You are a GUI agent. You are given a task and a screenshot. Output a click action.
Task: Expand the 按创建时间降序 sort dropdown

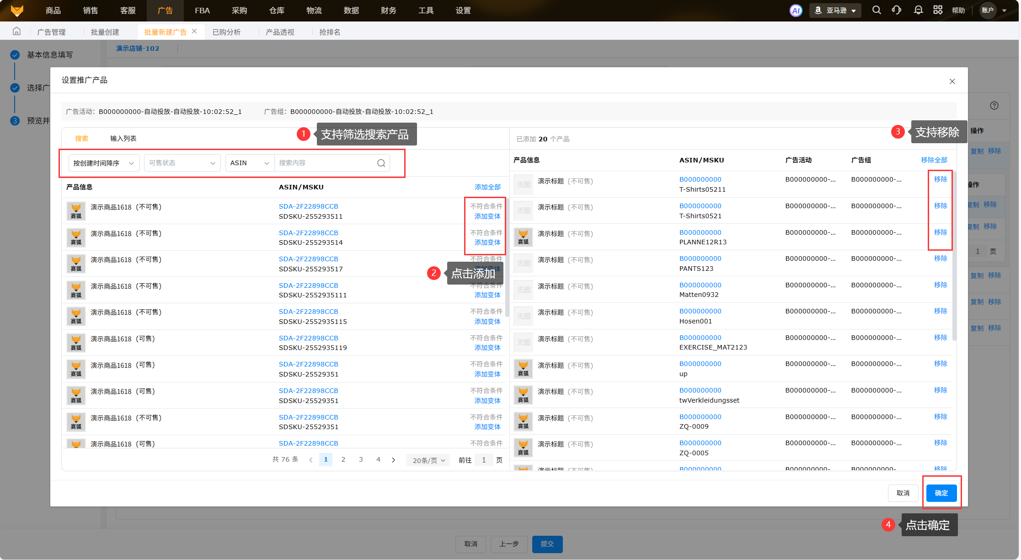click(104, 163)
